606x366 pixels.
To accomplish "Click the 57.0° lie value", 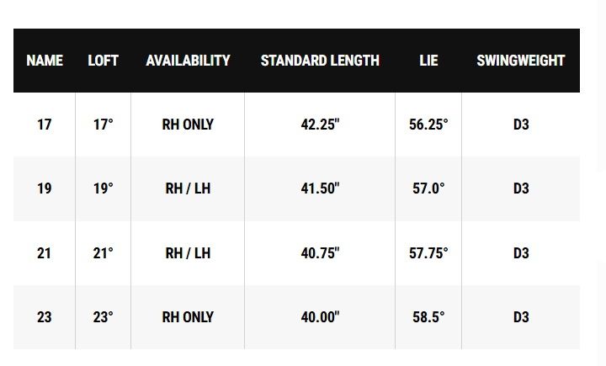I will (428, 188).
